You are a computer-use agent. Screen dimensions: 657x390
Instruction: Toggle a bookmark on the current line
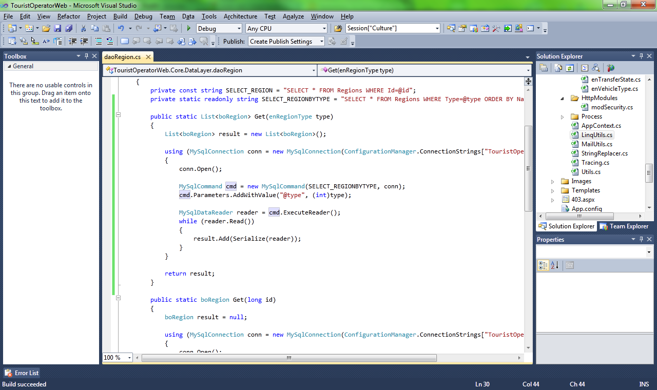[125, 41]
